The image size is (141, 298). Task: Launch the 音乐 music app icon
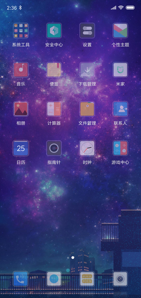[21, 70]
